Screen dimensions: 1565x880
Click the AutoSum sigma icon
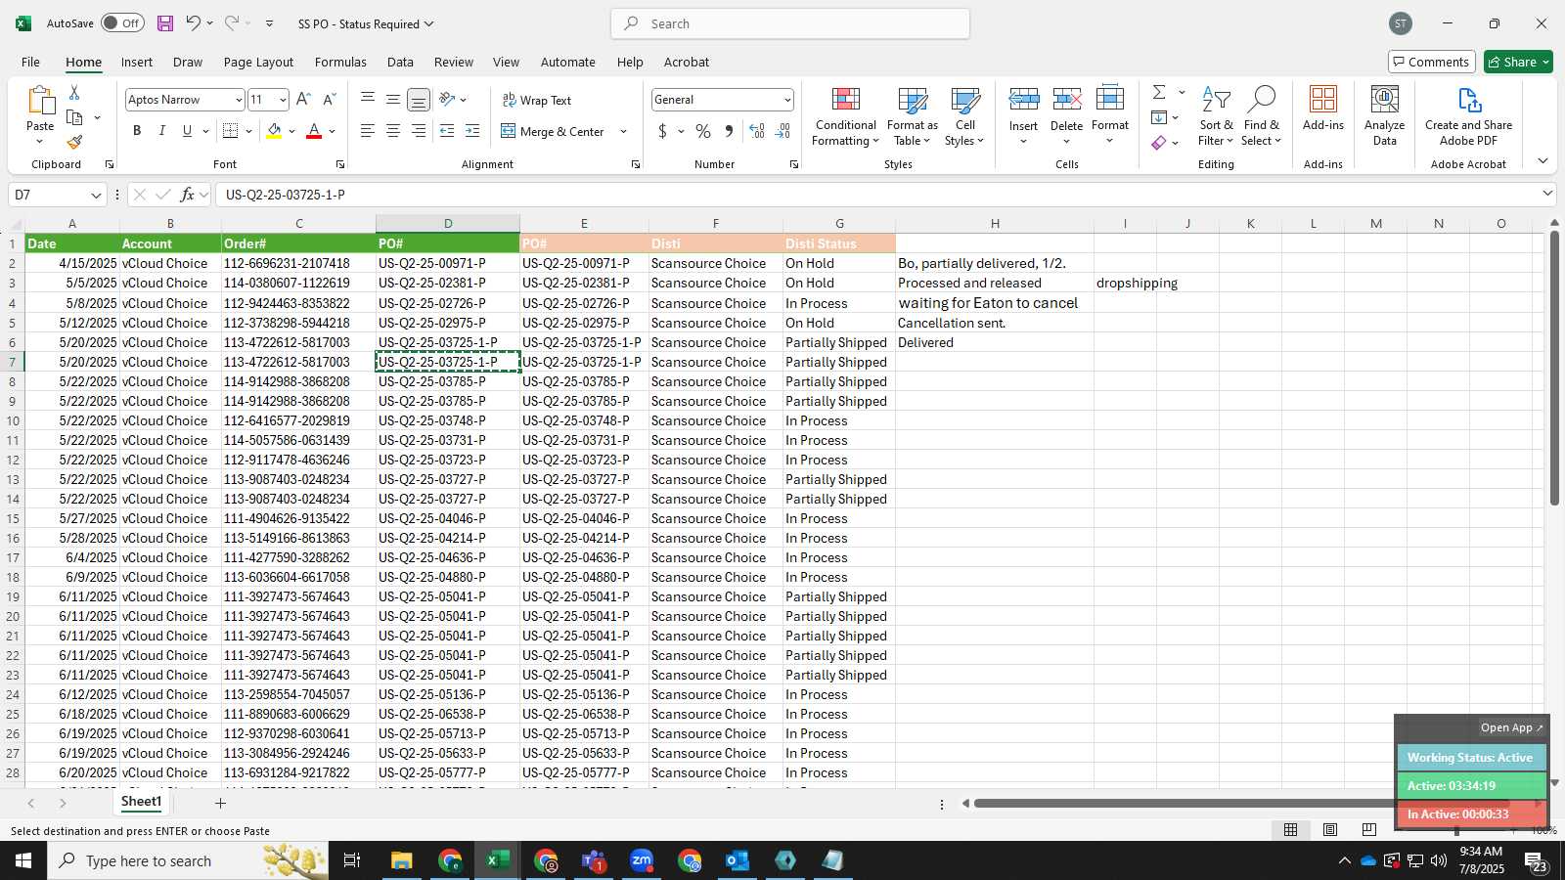(x=1159, y=92)
